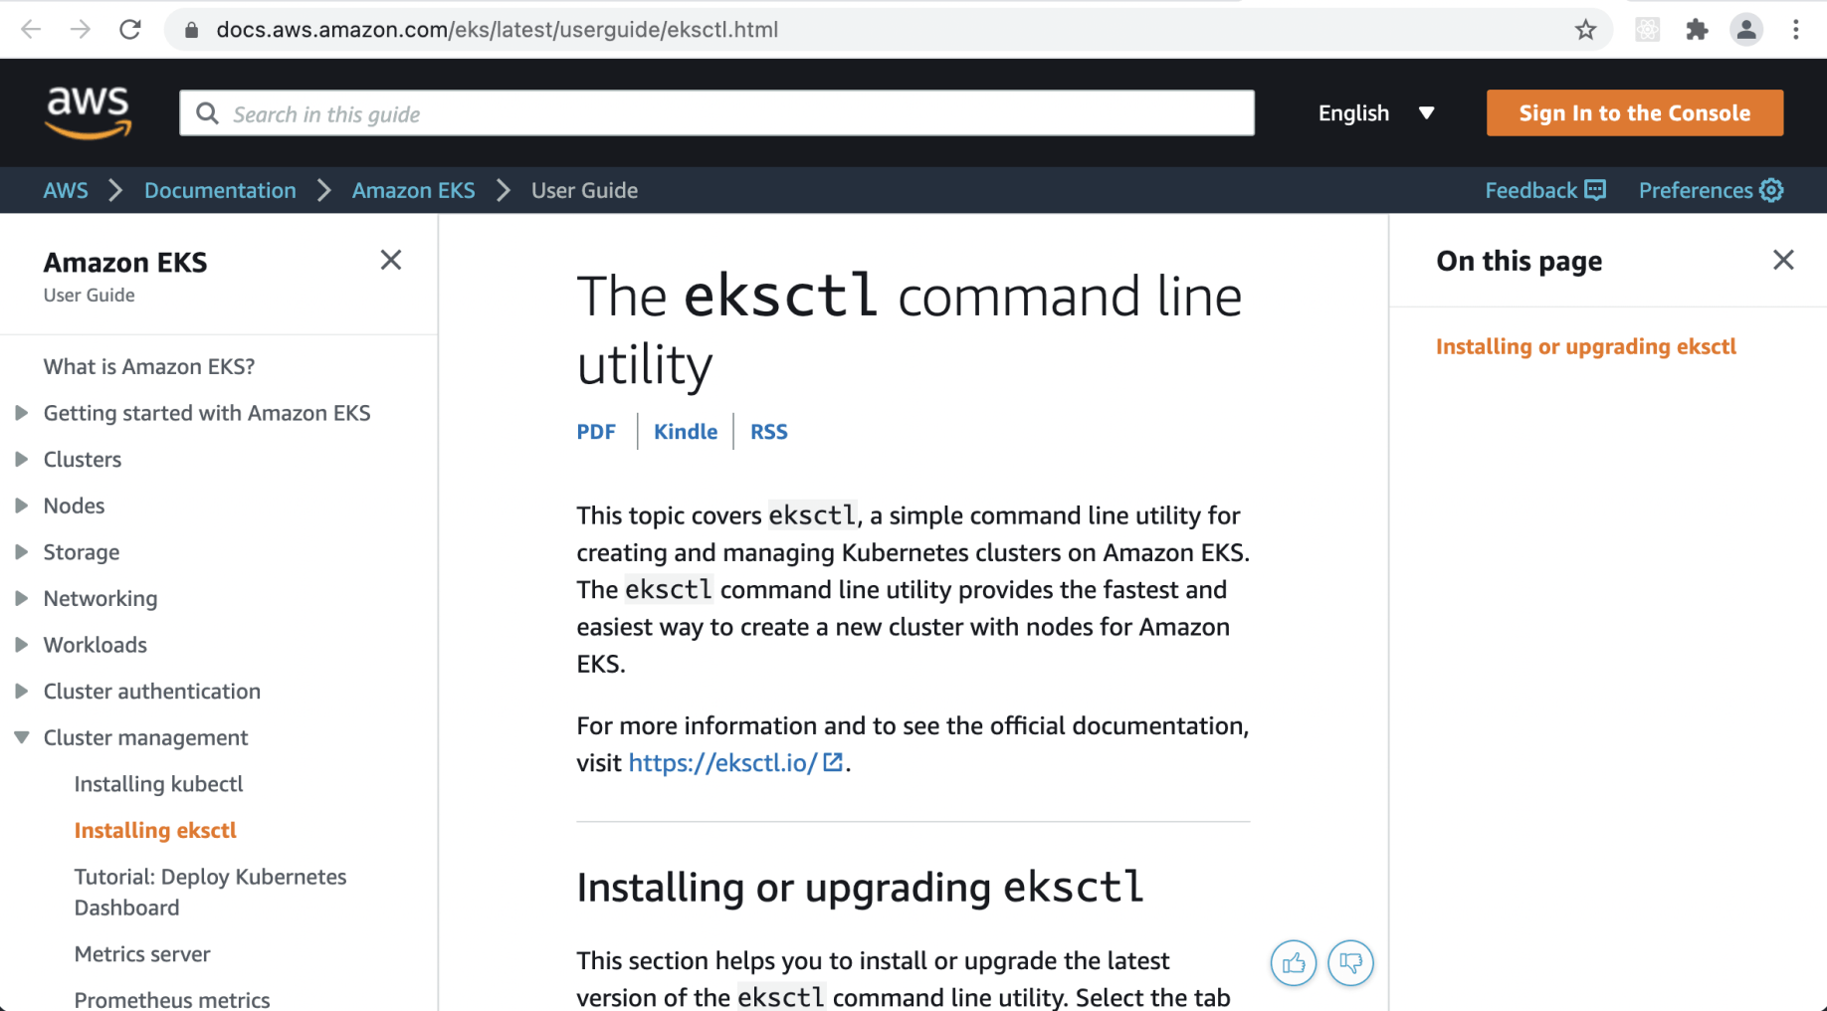The width and height of the screenshot is (1827, 1011).
Task: Click the thumbs up feedback icon
Action: click(1293, 962)
